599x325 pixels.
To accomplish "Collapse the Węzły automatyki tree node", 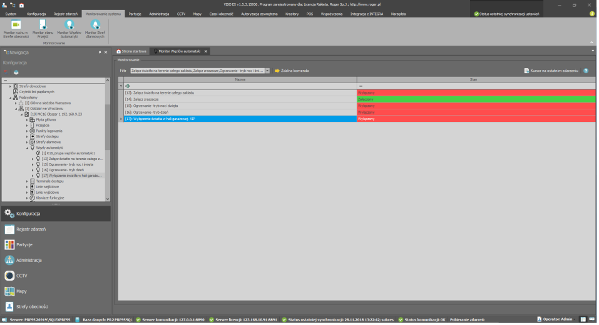I will [x=28, y=147].
